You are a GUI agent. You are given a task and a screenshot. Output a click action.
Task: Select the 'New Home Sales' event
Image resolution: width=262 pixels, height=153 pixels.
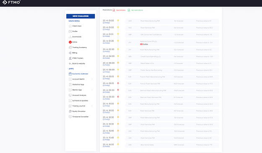click(x=147, y=145)
